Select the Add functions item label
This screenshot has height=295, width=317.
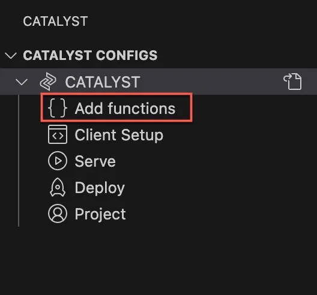(x=125, y=109)
